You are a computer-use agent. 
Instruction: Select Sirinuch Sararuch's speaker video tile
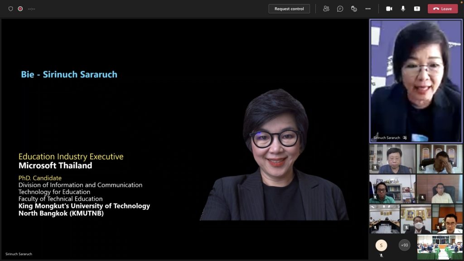[x=416, y=81]
